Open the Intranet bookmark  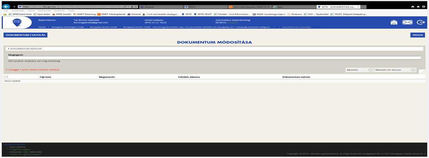click(134, 14)
